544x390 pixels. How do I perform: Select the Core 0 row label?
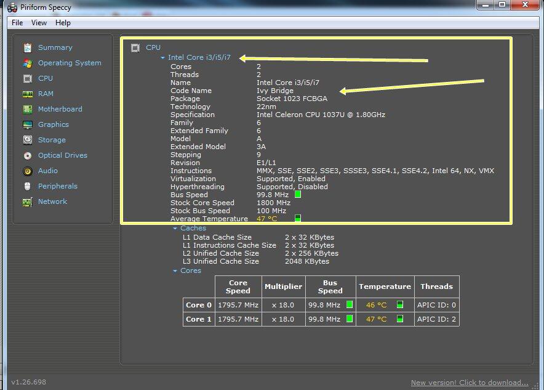[199, 305]
